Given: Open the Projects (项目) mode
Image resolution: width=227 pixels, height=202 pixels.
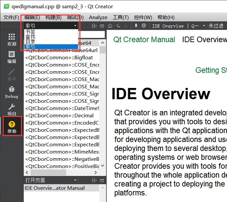Looking at the screenshot, I should [12, 110].
